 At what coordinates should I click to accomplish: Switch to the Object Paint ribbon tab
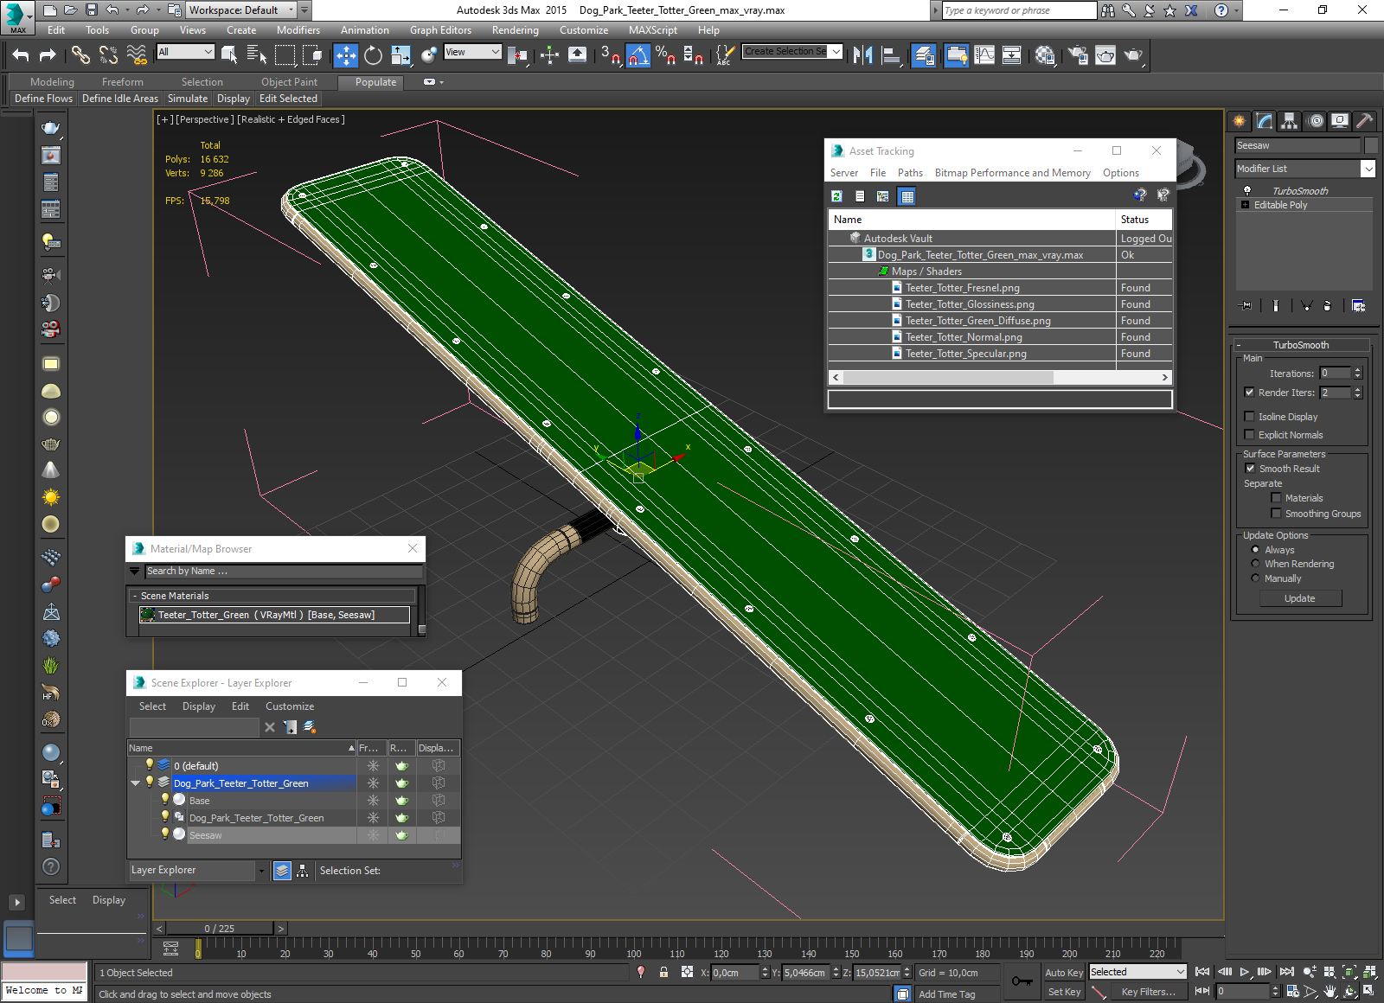tap(289, 82)
